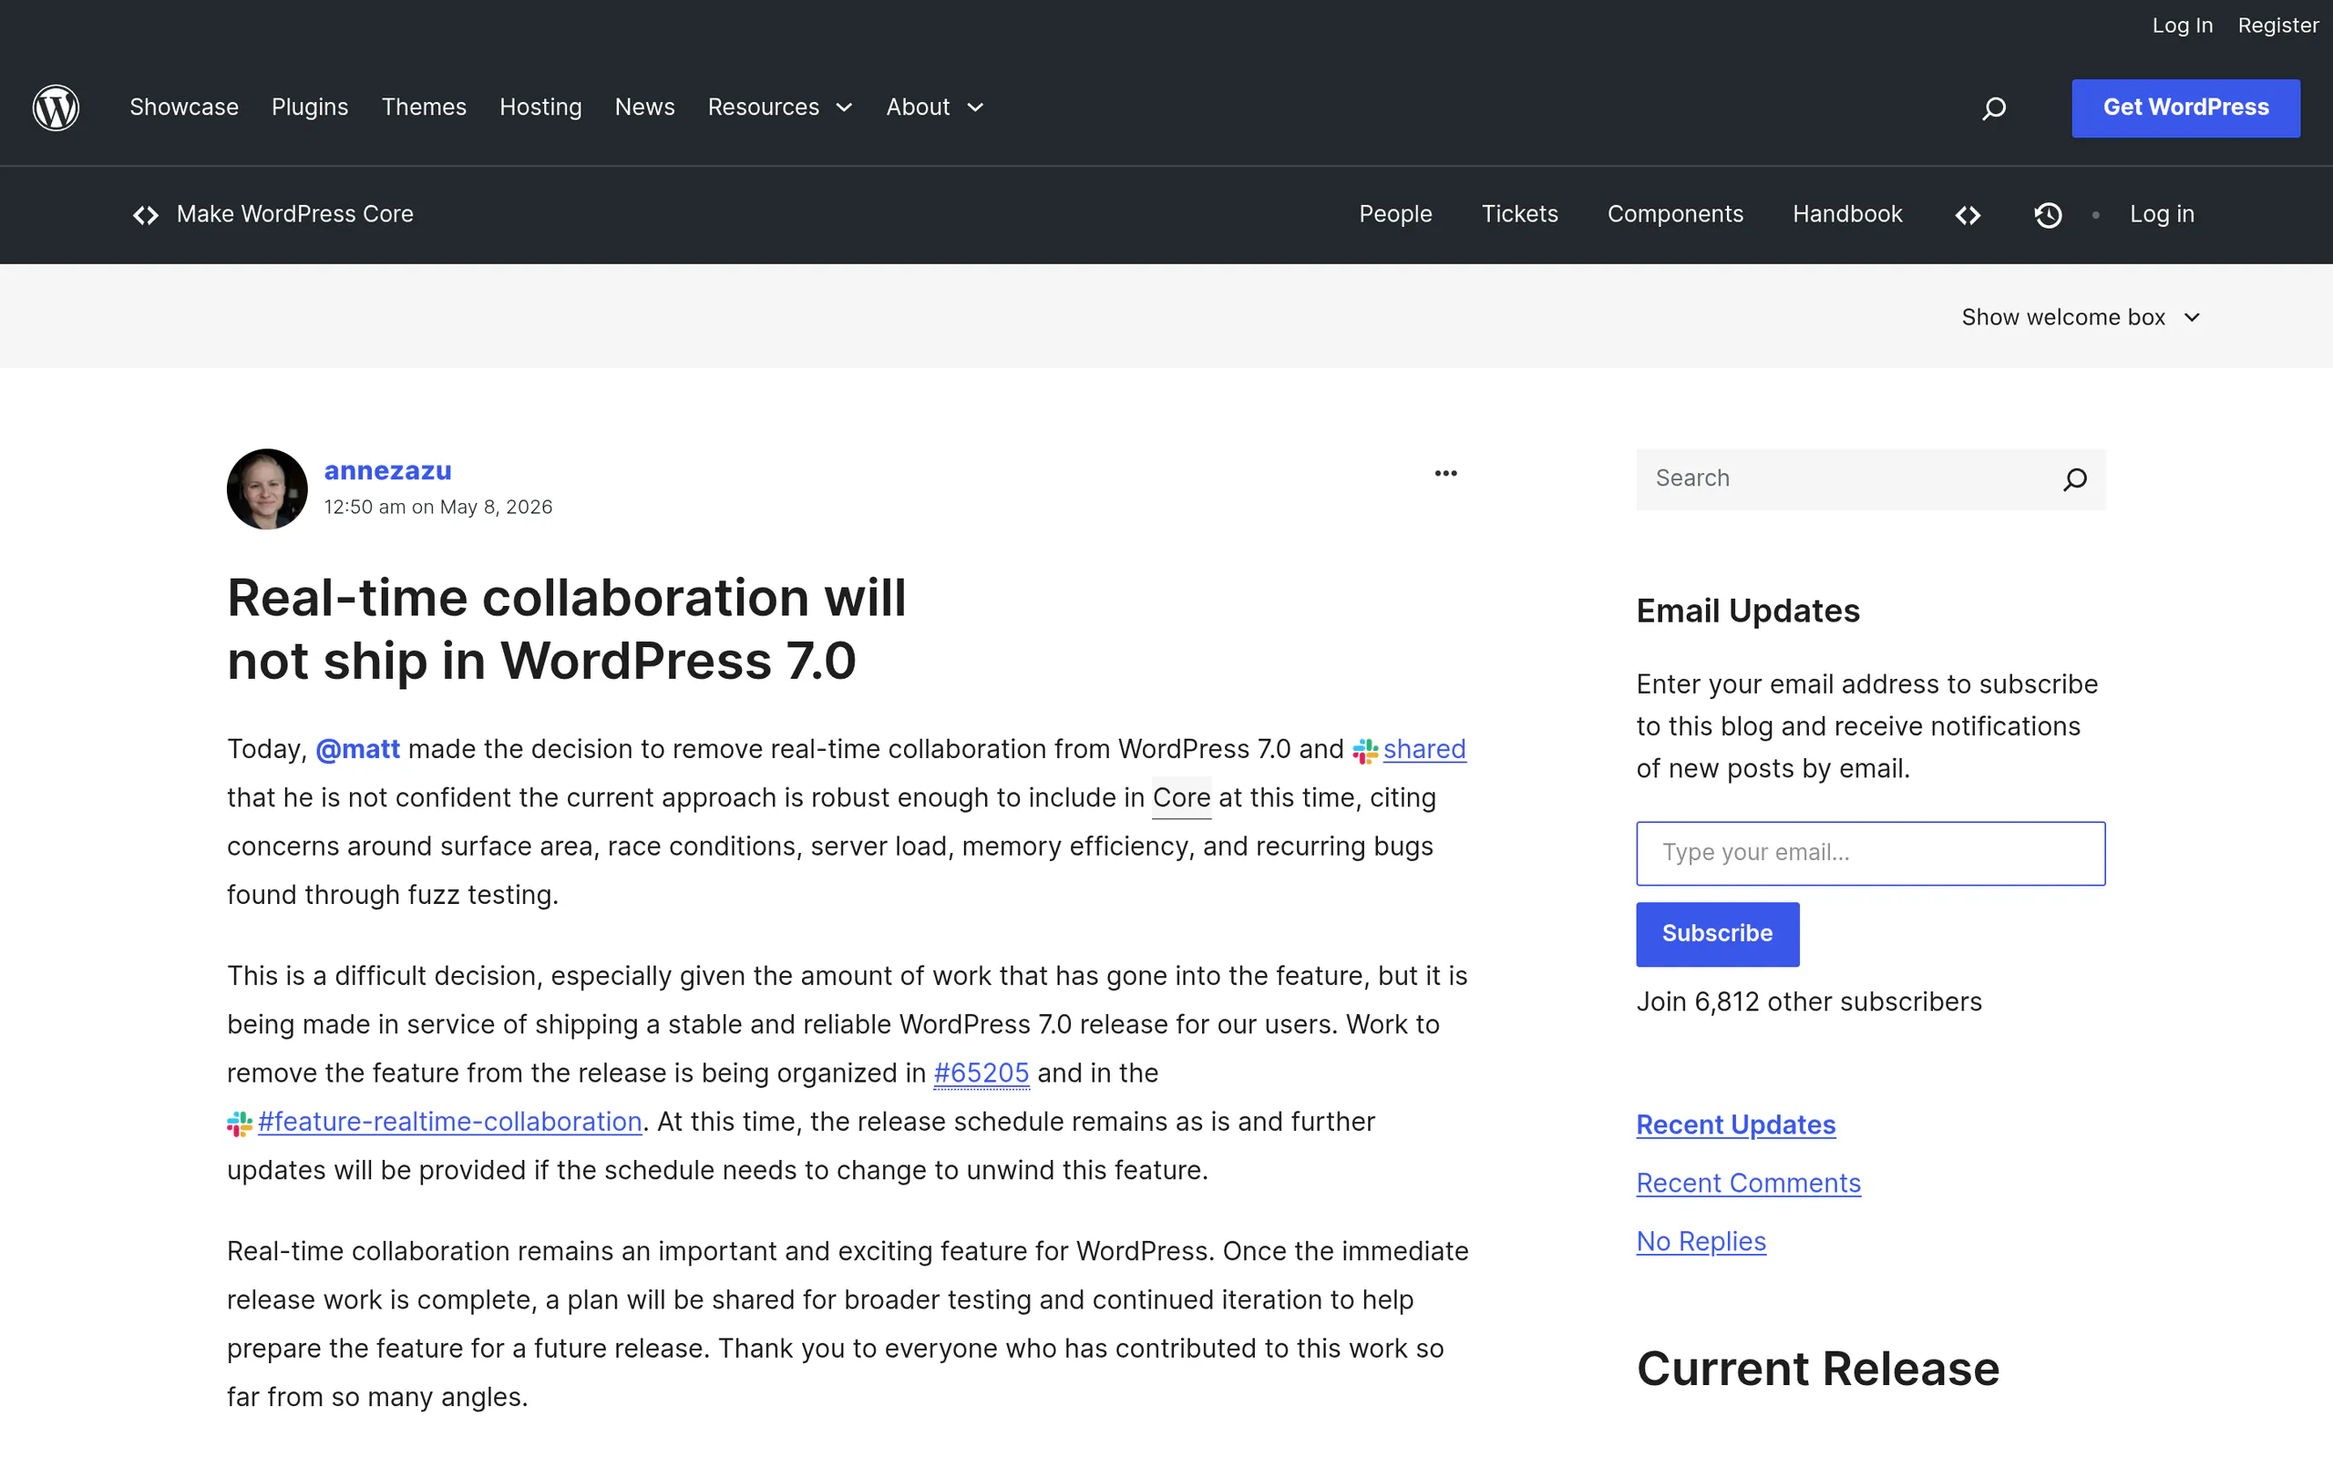The width and height of the screenshot is (2333, 1458).
Task: Open the post actions ellipsis menu
Action: coord(1445,474)
